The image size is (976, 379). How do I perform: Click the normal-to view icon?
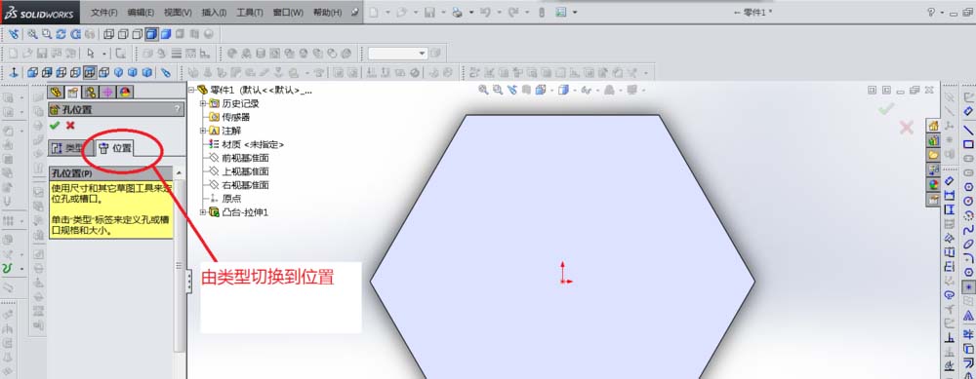pos(14,72)
